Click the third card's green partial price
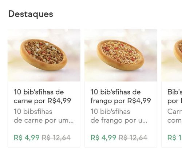This screenshot has height=159, width=182. (x=175, y=138)
